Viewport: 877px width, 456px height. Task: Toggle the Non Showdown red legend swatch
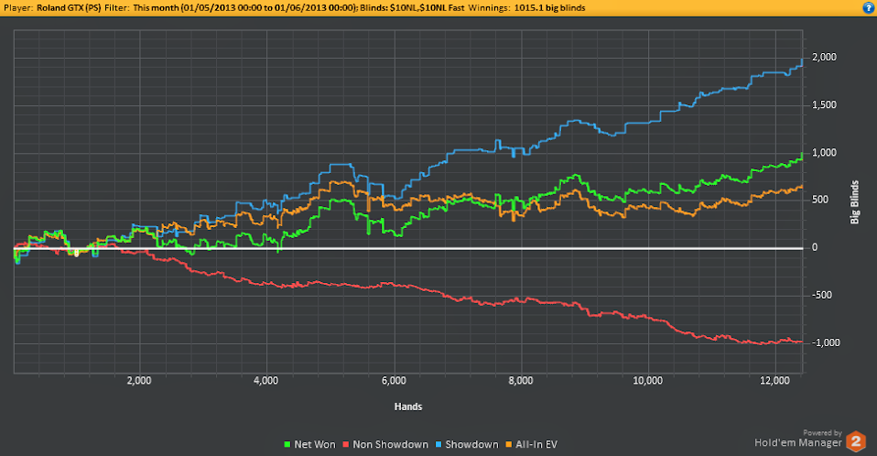[346, 445]
